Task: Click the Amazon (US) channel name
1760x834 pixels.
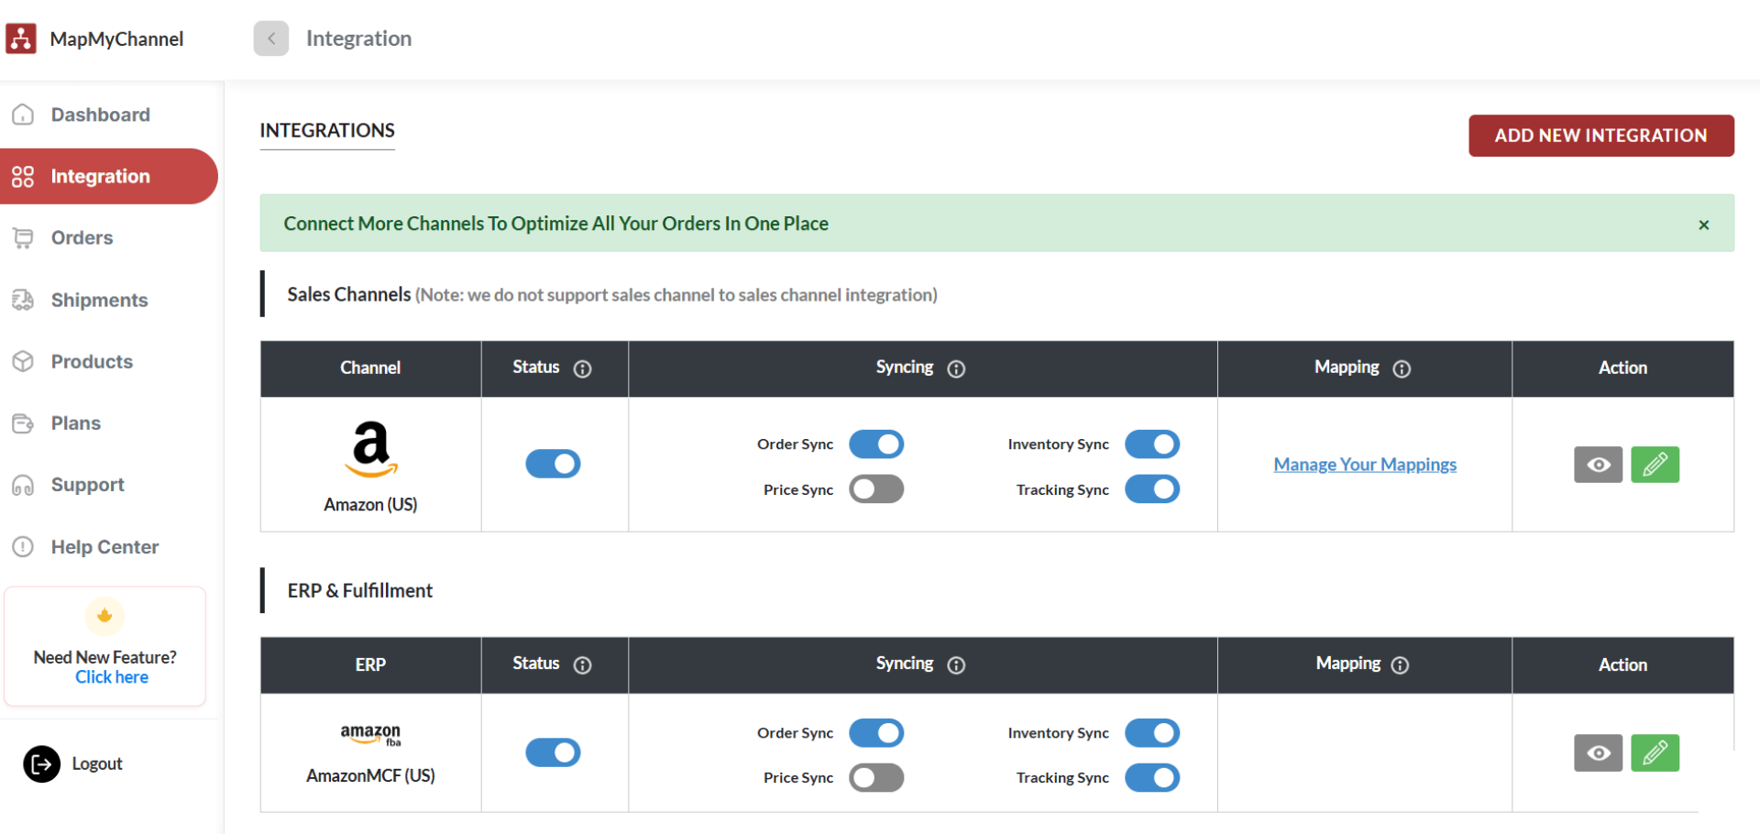Action: coord(370,505)
